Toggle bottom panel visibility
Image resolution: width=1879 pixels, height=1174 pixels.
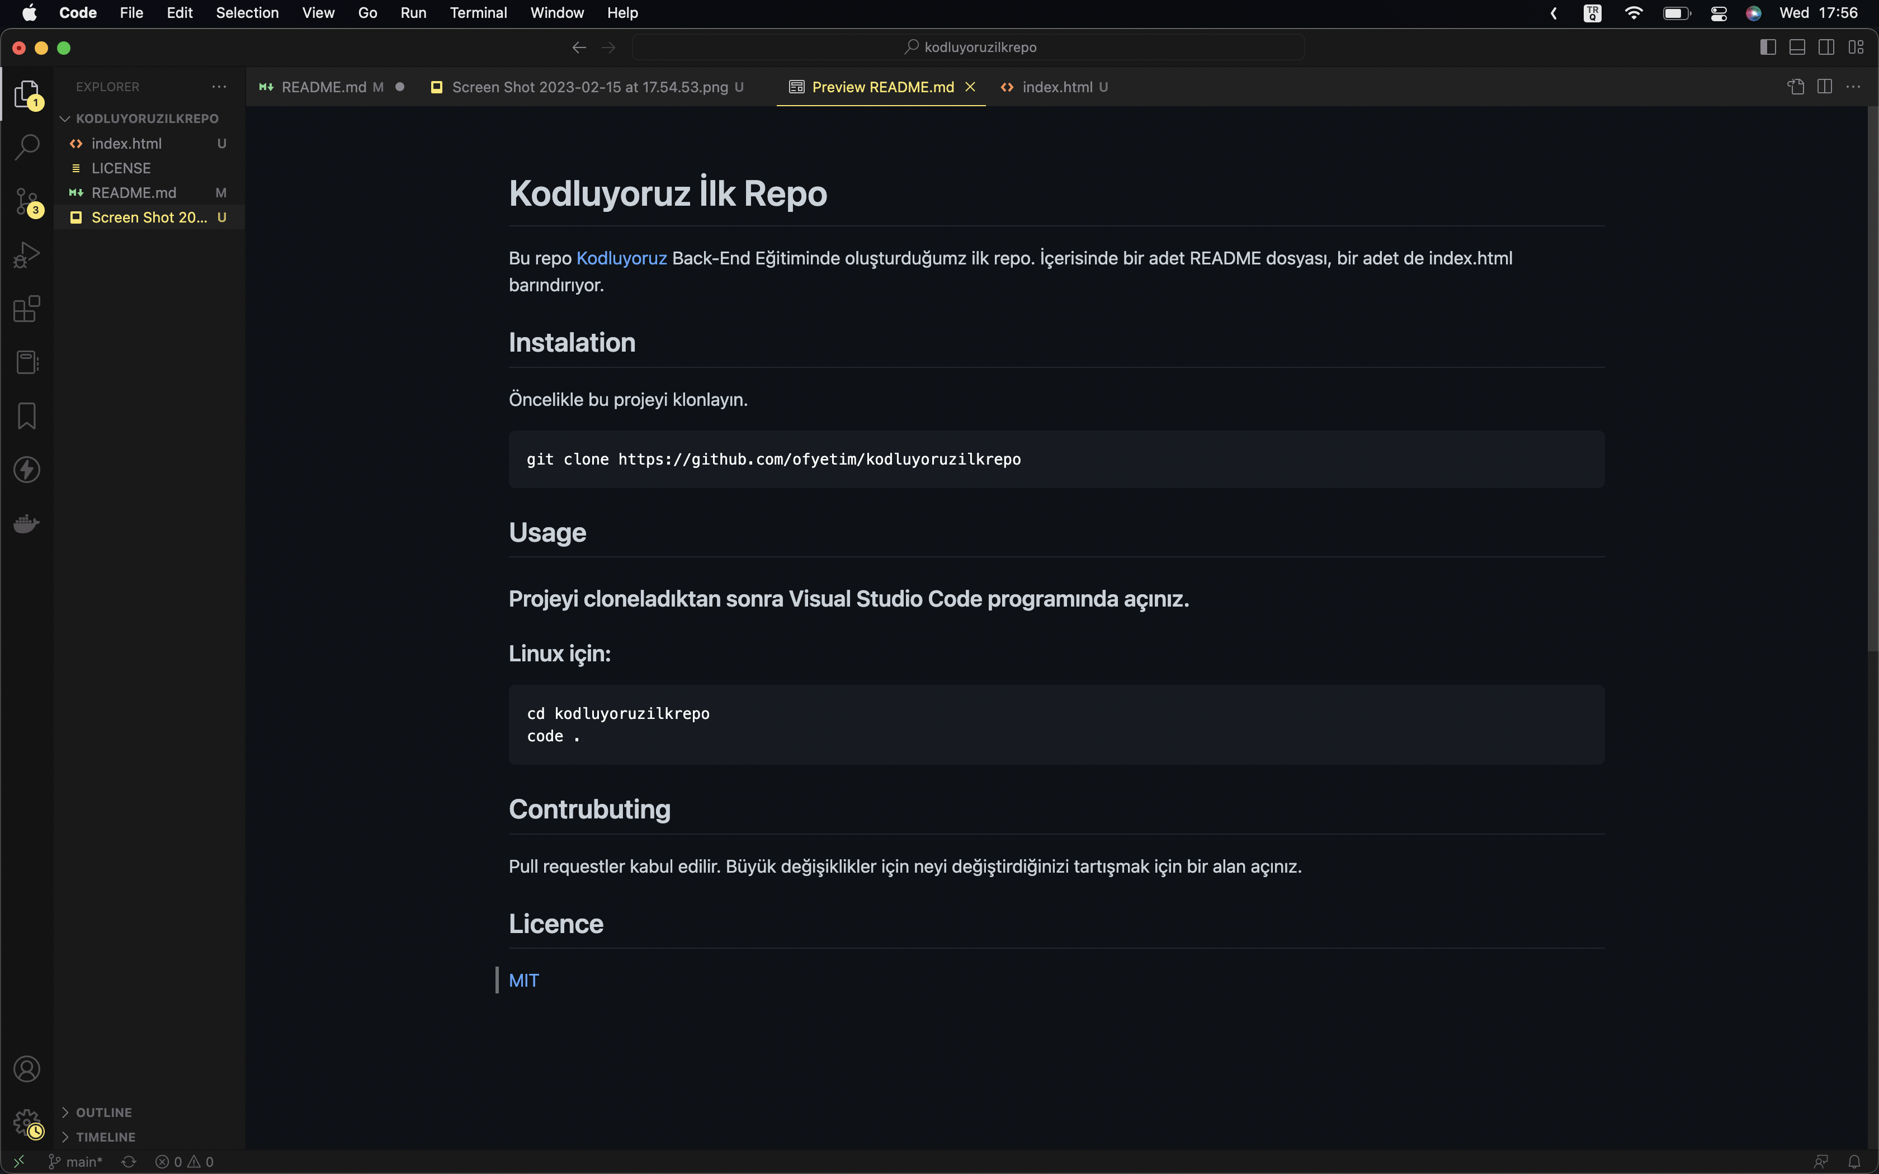pyautogui.click(x=1797, y=48)
